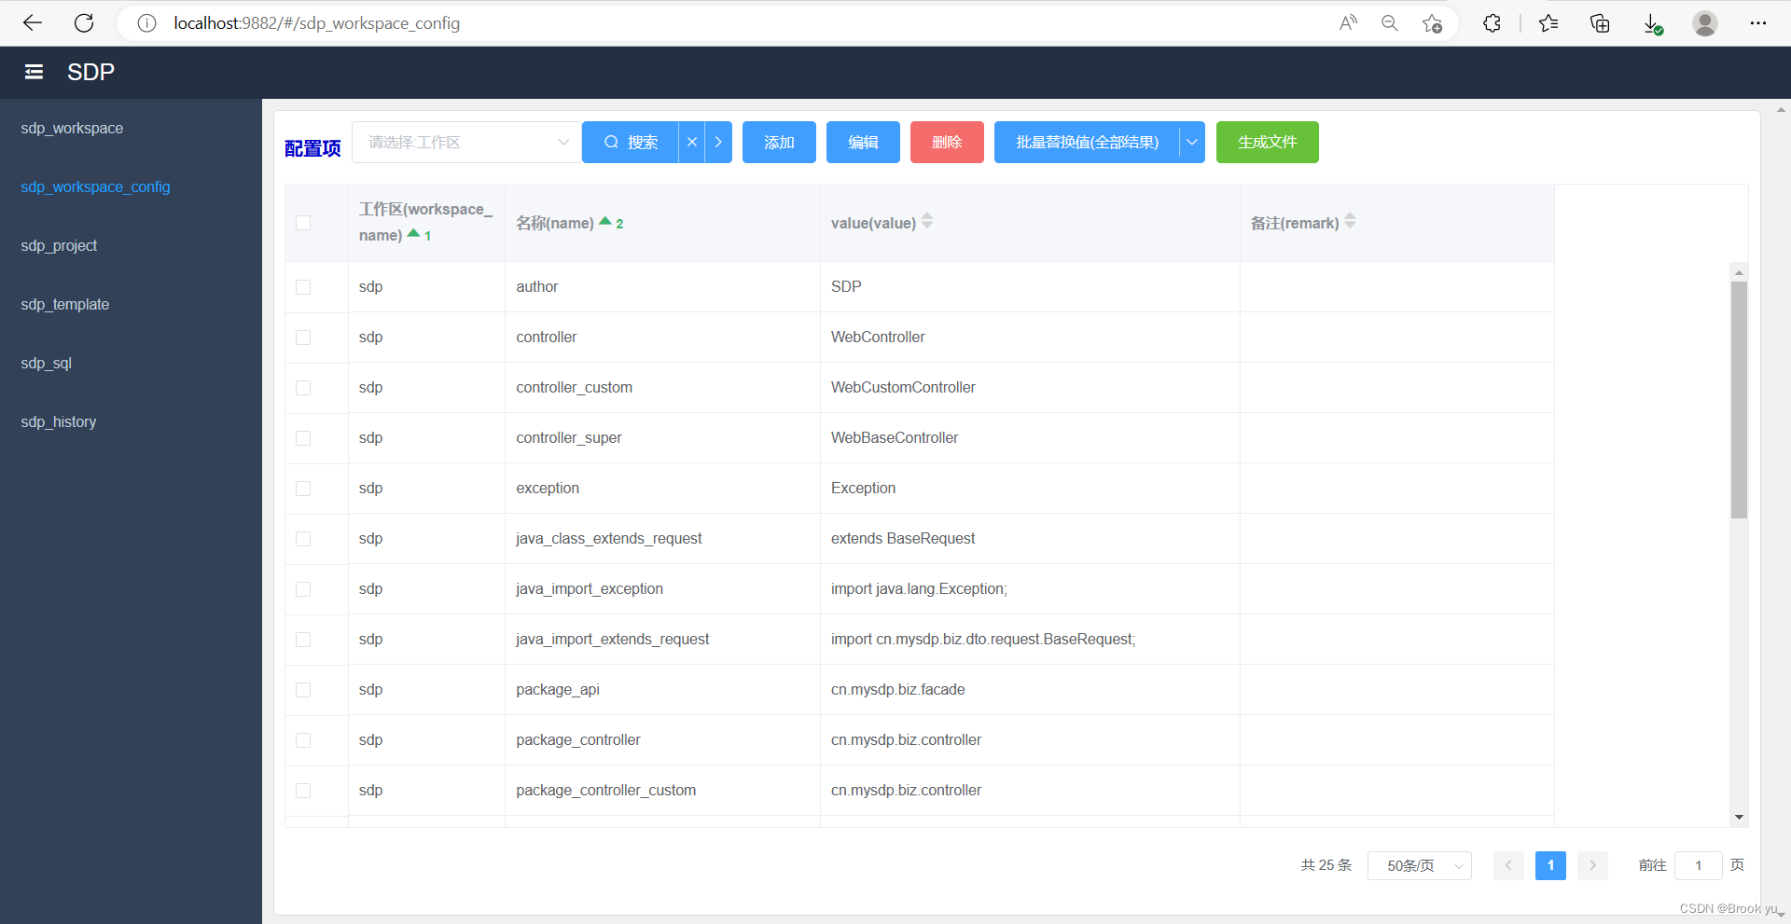1791x924 pixels.
Task: Open the Favorites list
Action: coord(1548,23)
